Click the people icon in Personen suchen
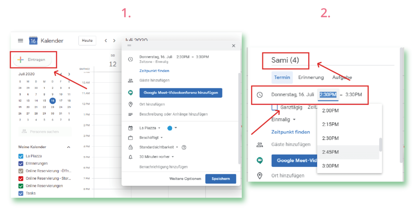The width and height of the screenshot is (417, 208). click(24, 131)
